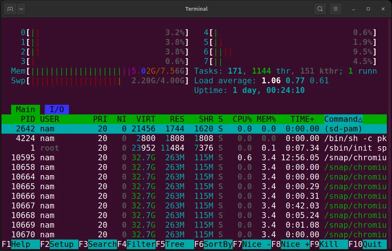Sort by the TIME+ column header
Screen dimensions: 392x251
click(x=302, y=119)
